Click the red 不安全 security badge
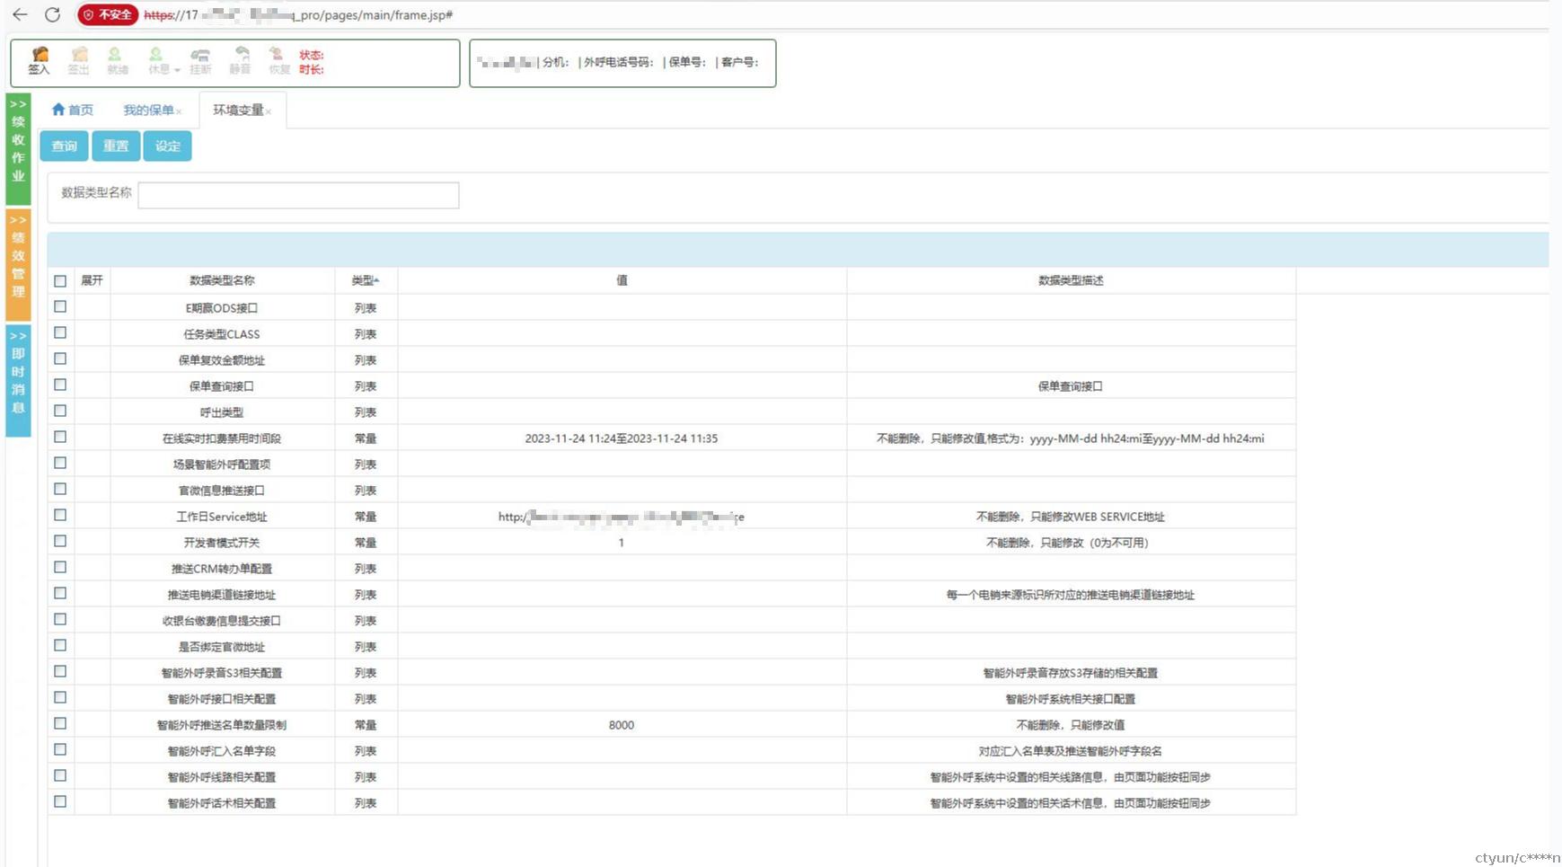Viewport: 1562px width, 867px height. coord(107,15)
